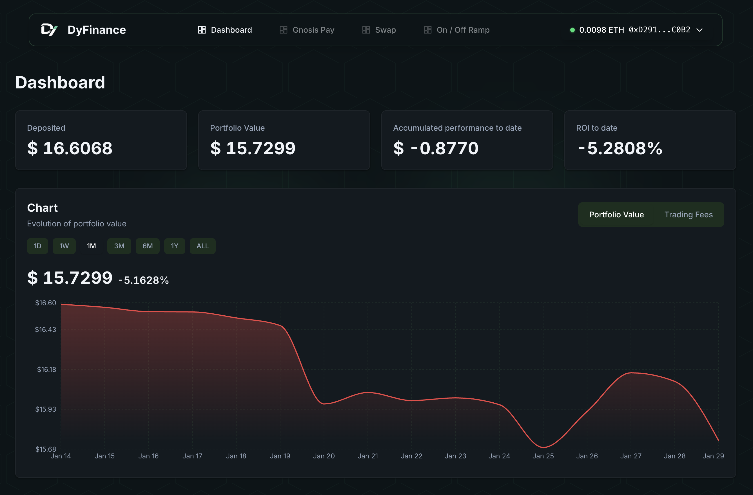The image size is (753, 495).
Task: Select the 6M timeframe
Action: click(148, 246)
